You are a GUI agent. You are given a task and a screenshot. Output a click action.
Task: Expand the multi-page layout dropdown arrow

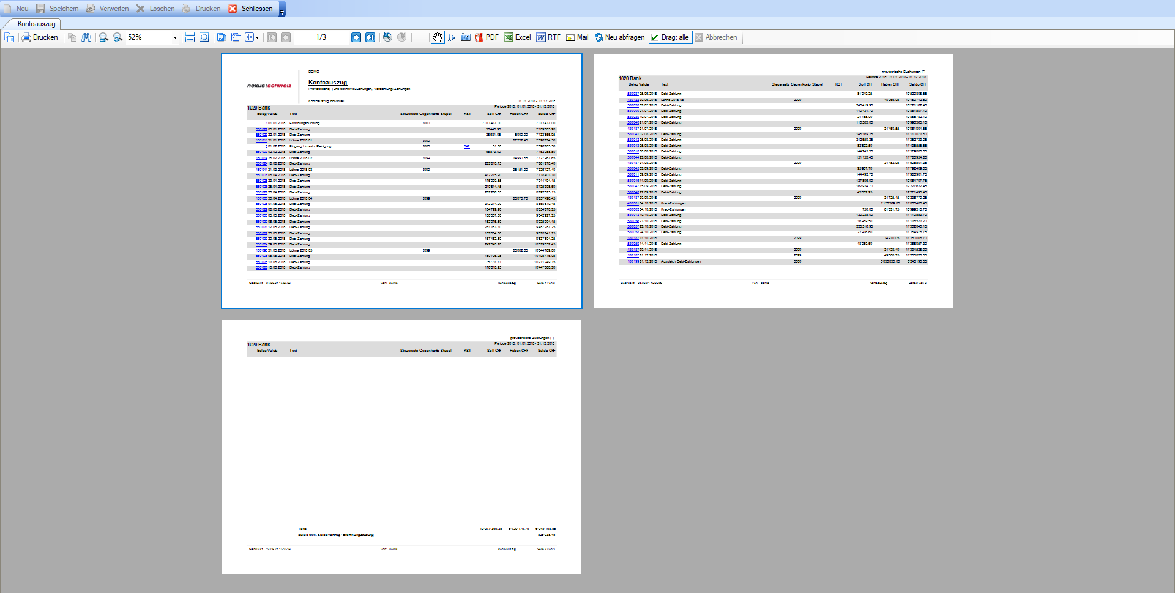[x=257, y=37]
